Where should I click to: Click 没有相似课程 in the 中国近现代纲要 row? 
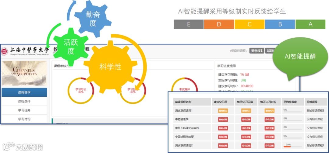pyautogui.click(x=314, y=137)
